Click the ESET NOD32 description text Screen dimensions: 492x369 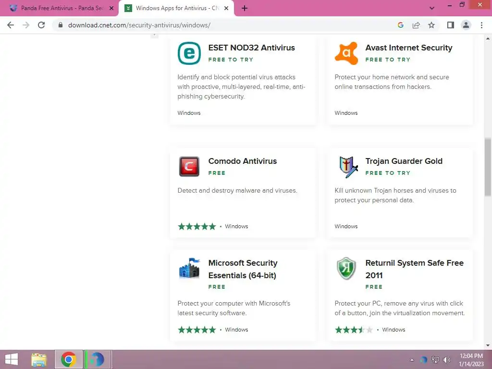(x=241, y=86)
